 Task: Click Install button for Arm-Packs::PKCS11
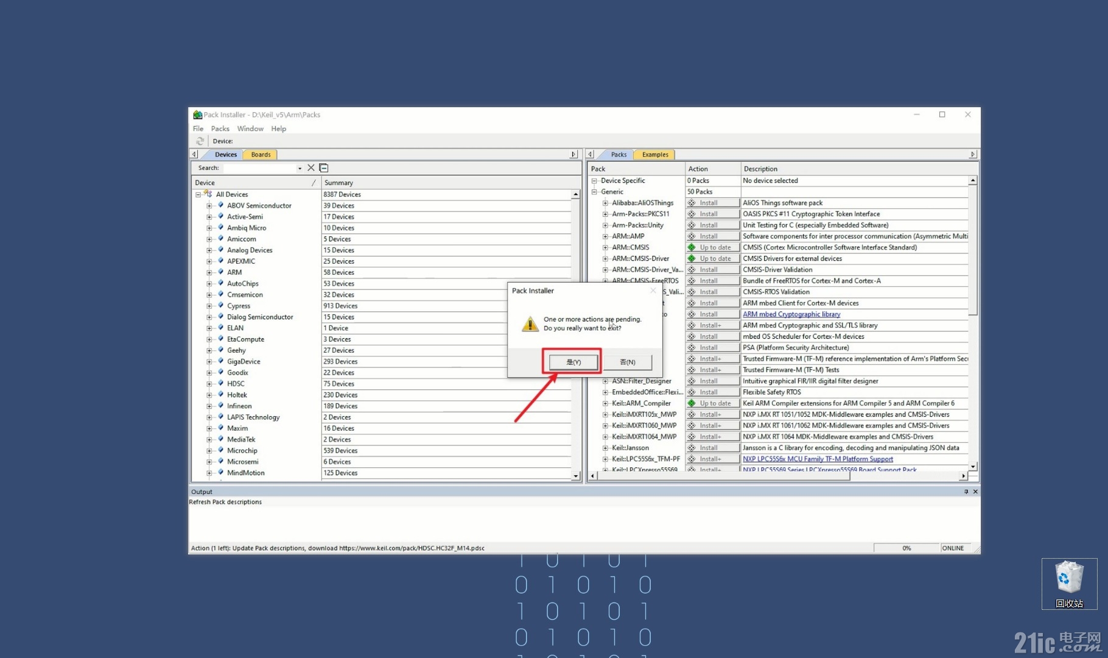point(712,214)
